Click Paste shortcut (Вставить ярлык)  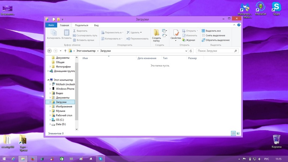click(83, 40)
